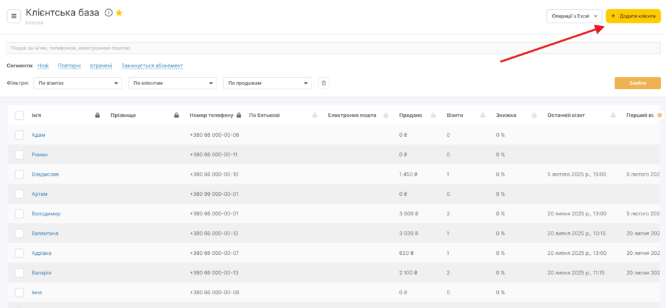This screenshot has width=666, height=308.
Task: Open the Операції з Excel dropdown
Action: tap(574, 16)
